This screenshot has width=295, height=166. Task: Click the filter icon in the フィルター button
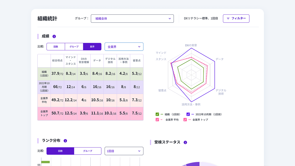pyautogui.click(x=228, y=18)
